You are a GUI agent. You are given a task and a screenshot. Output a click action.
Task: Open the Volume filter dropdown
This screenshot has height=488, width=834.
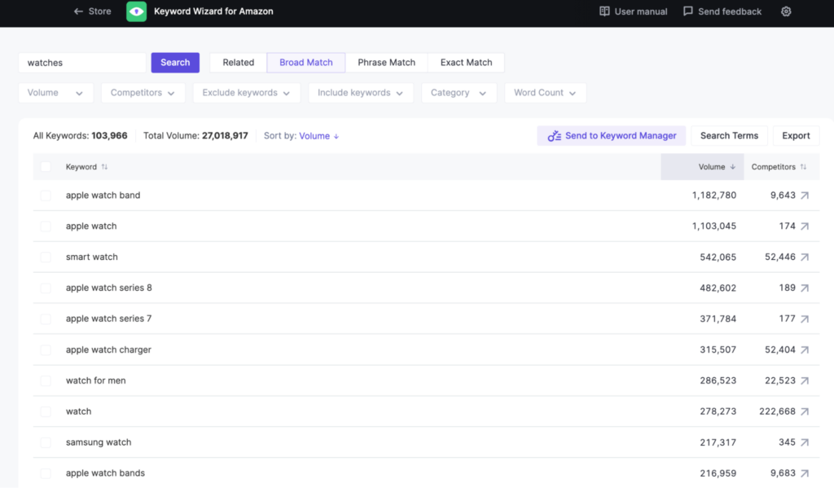coord(56,93)
